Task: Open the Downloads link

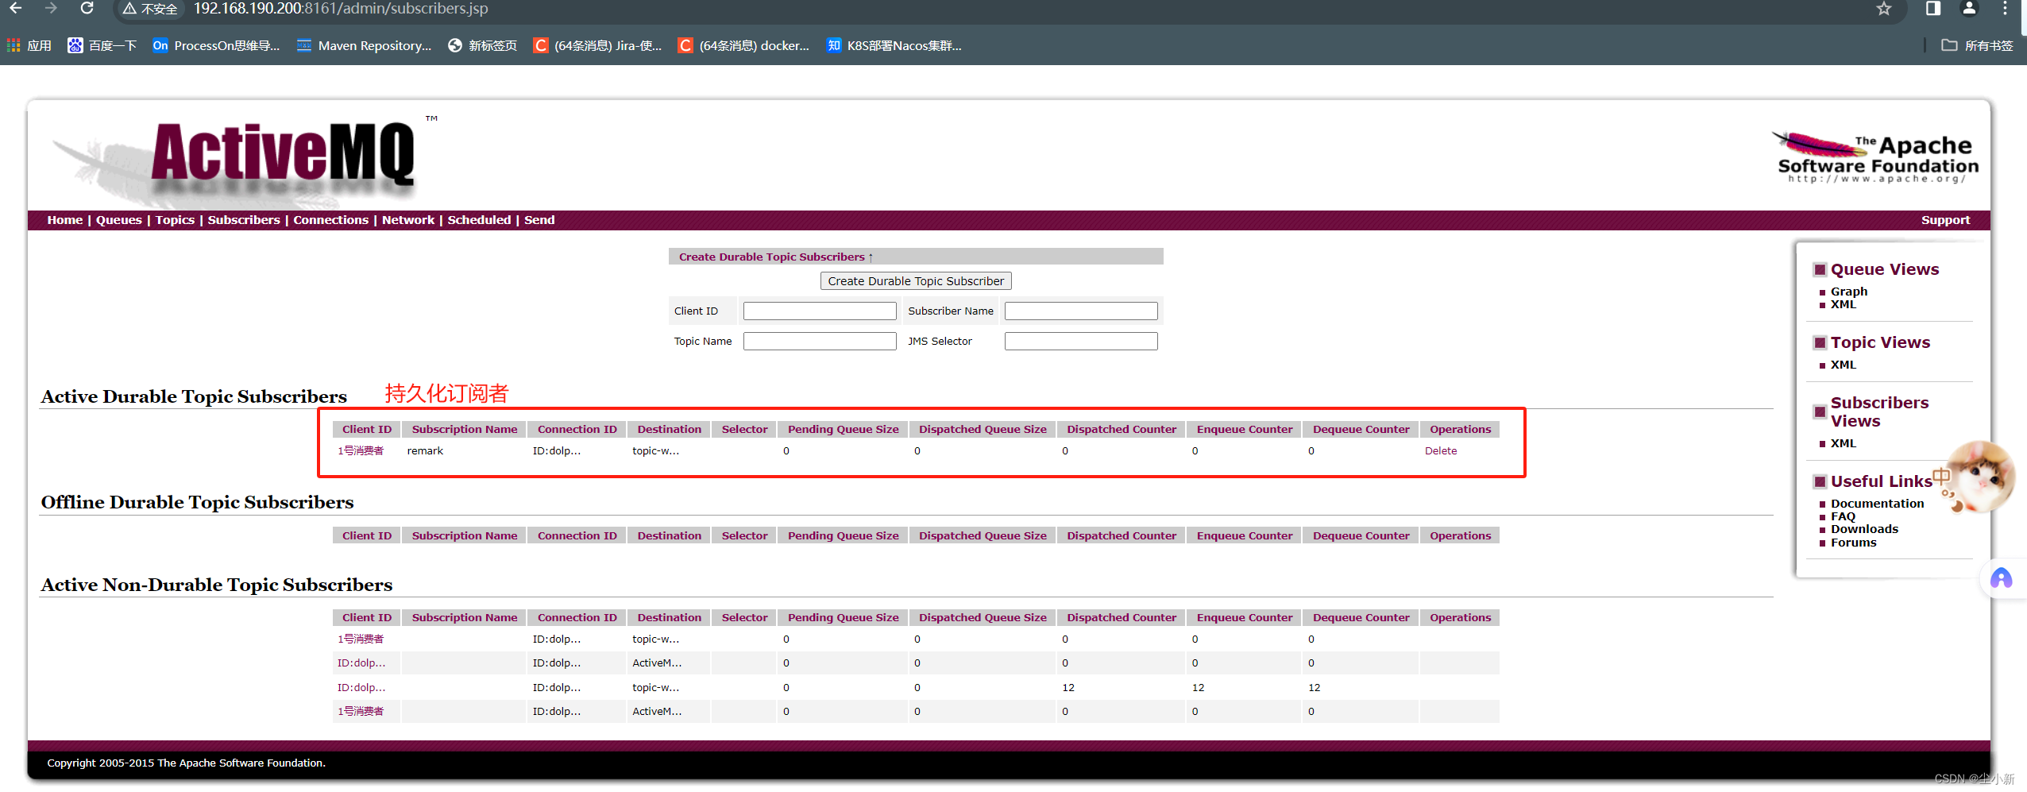Action: (x=1865, y=529)
